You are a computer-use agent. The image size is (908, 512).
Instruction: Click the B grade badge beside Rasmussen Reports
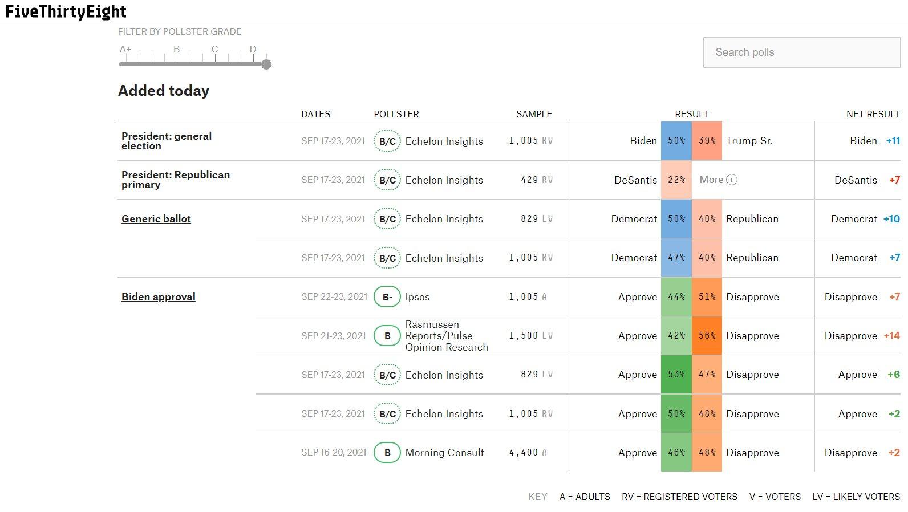[x=387, y=336]
